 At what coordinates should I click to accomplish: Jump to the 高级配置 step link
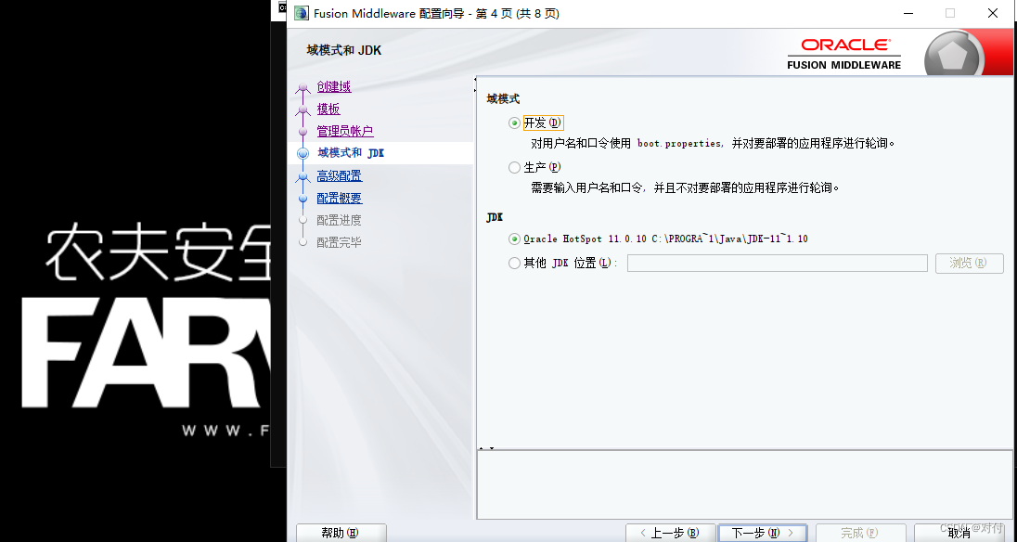coord(340,175)
